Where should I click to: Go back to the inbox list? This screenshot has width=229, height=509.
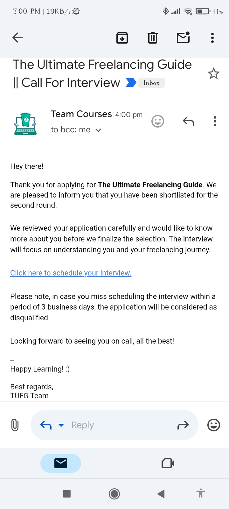coord(17,38)
